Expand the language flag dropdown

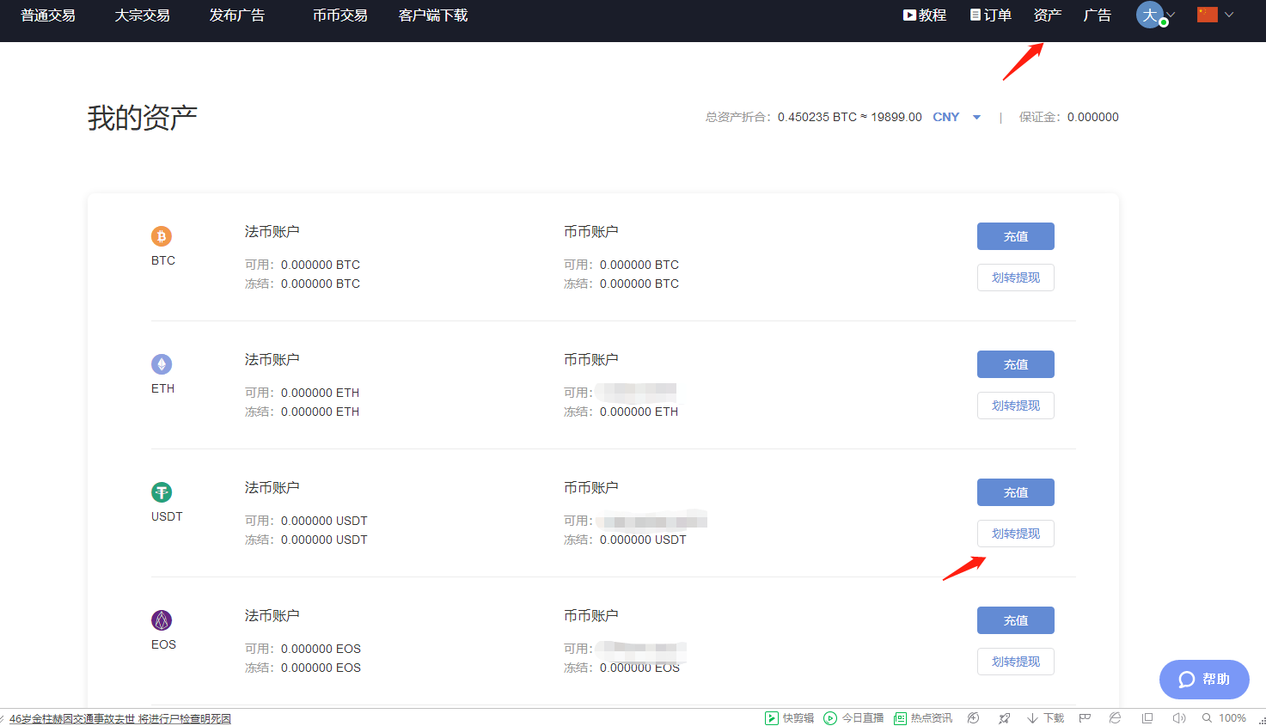1229,15
